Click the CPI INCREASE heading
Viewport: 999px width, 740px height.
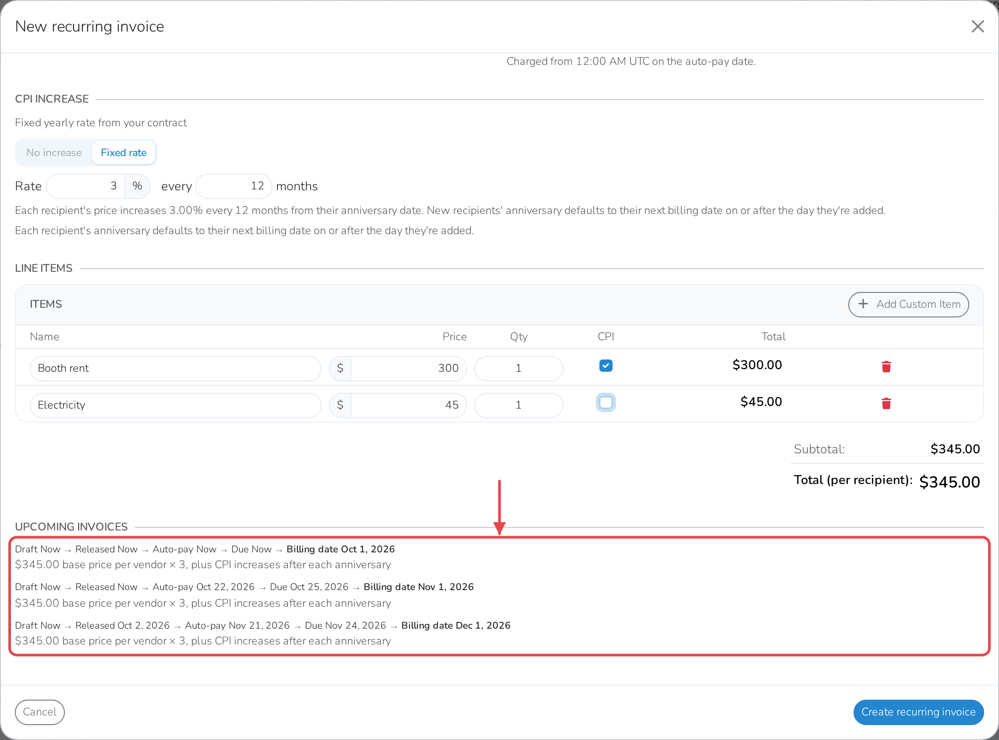52,99
